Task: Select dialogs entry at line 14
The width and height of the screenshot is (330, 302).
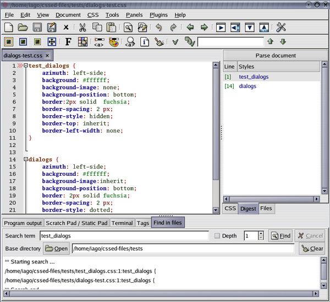Action: [248, 86]
